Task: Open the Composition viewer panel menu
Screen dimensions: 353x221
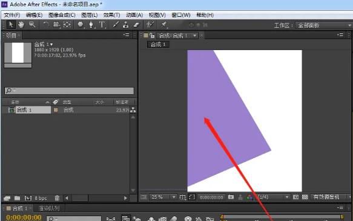Action: point(340,35)
